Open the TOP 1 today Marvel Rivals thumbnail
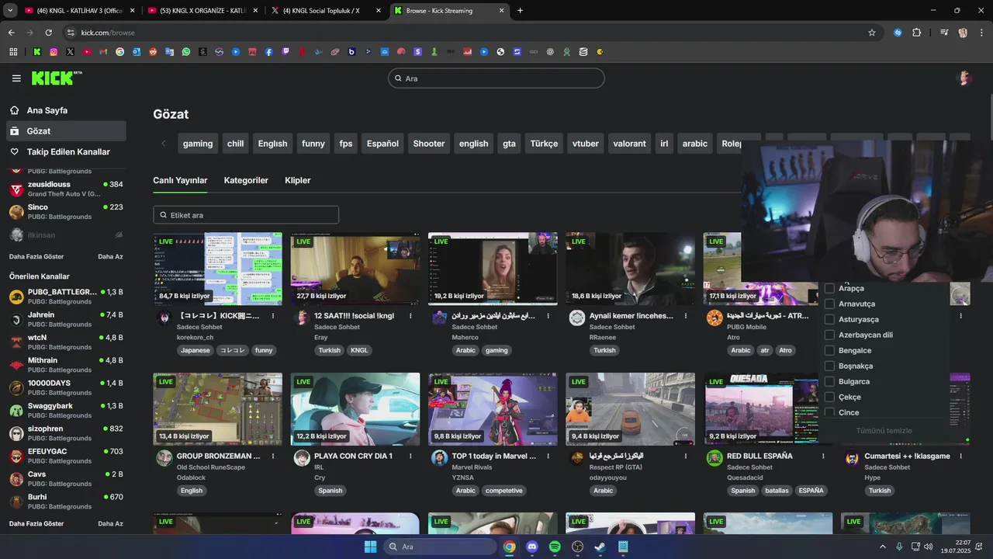Screen dimensions: 993x559 pyautogui.click(x=493, y=409)
